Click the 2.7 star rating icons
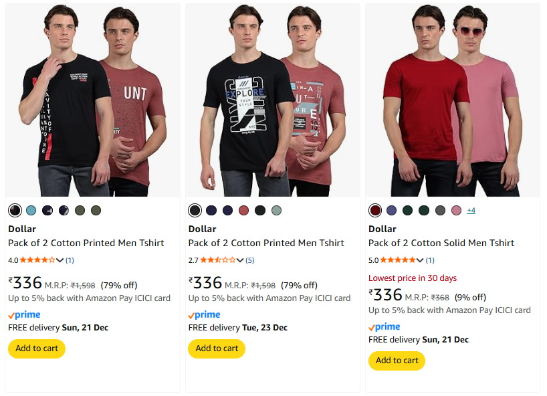547x396 pixels. click(x=218, y=260)
